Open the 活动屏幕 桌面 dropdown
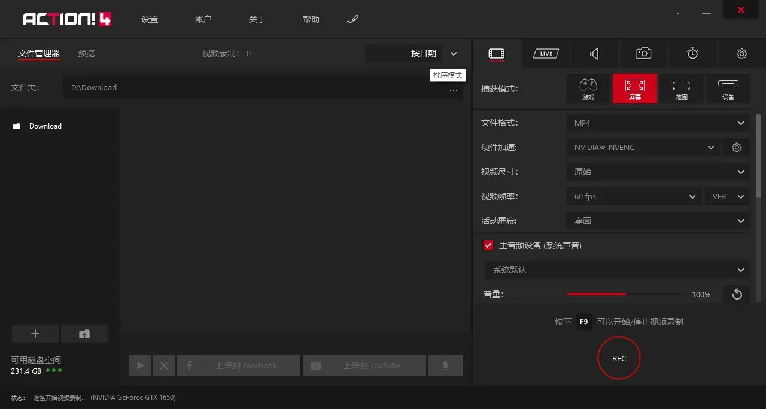Screen dimensions: 766x409 pos(658,221)
